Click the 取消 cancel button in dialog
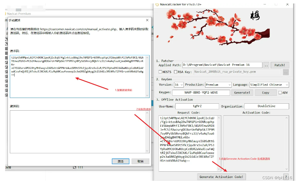The height and width of the screenshot is (183, 297). (140, 161)
